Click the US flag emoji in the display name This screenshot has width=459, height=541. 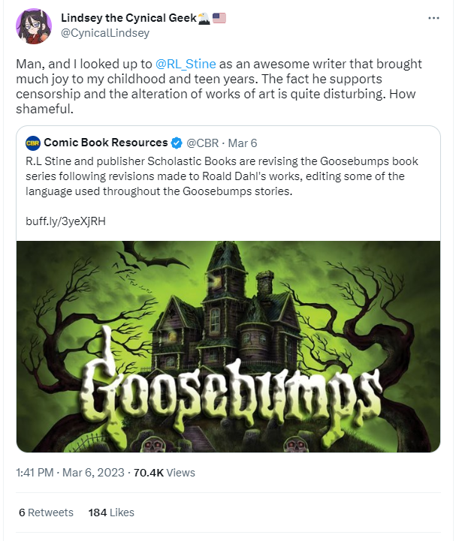coord(220,17)
